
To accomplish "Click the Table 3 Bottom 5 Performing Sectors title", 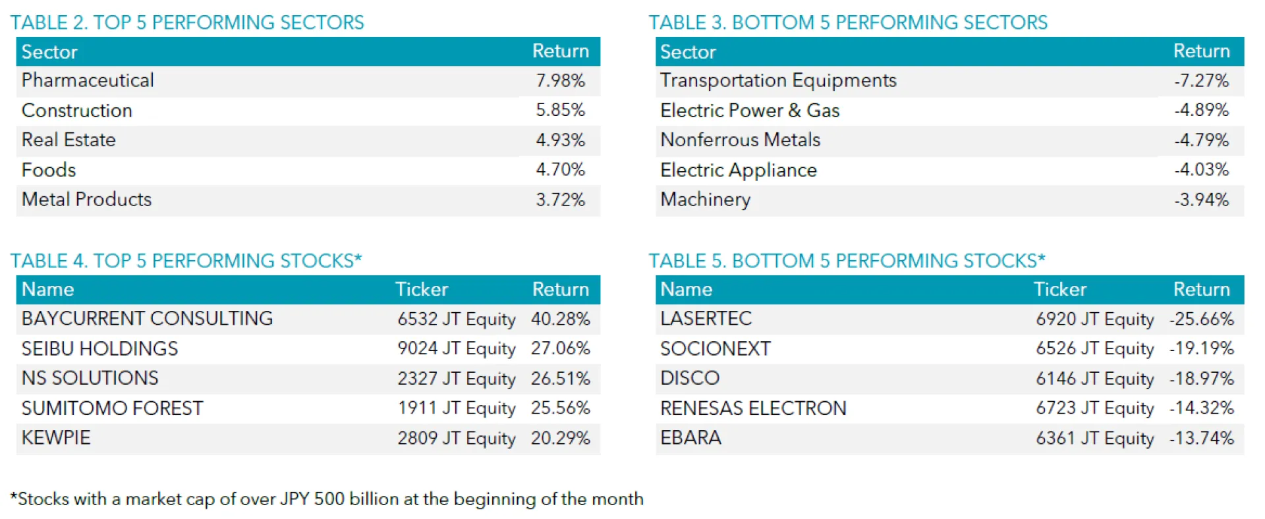I will [x=848, y=22].
